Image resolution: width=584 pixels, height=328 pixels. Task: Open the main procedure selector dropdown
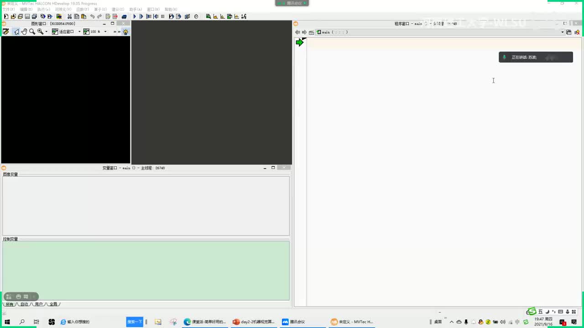(563, 32)
